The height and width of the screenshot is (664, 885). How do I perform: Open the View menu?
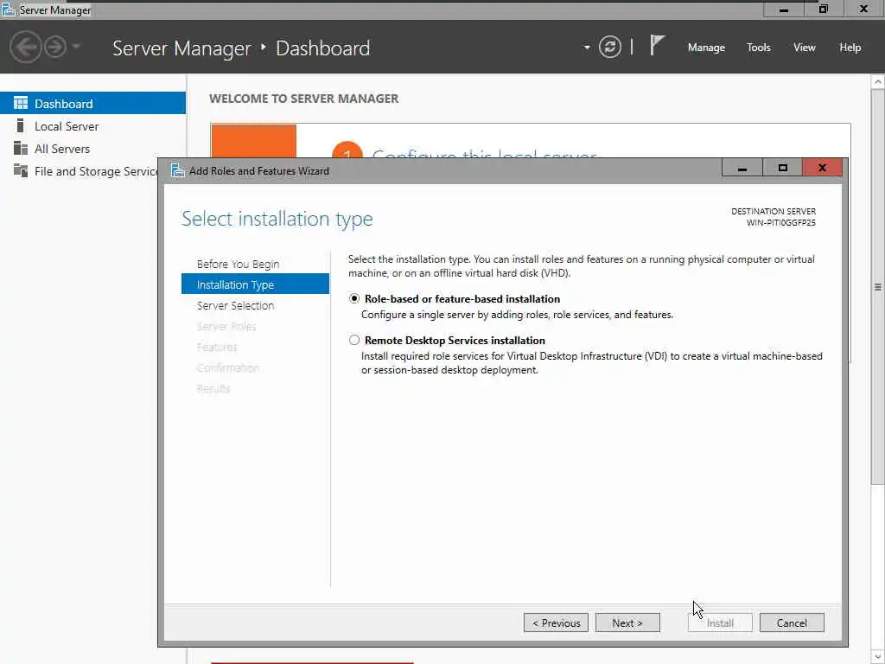[805, 48]
